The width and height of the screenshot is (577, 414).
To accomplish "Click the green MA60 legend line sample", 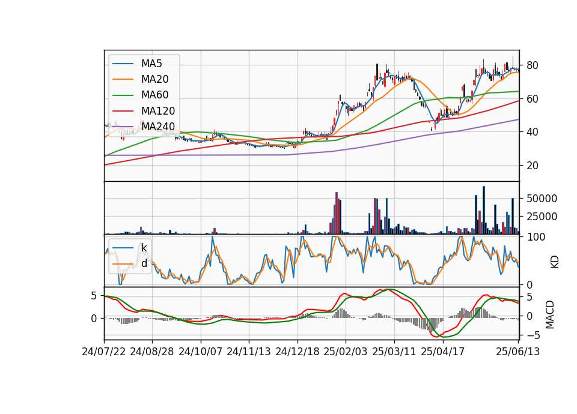I will click(123, 95).
